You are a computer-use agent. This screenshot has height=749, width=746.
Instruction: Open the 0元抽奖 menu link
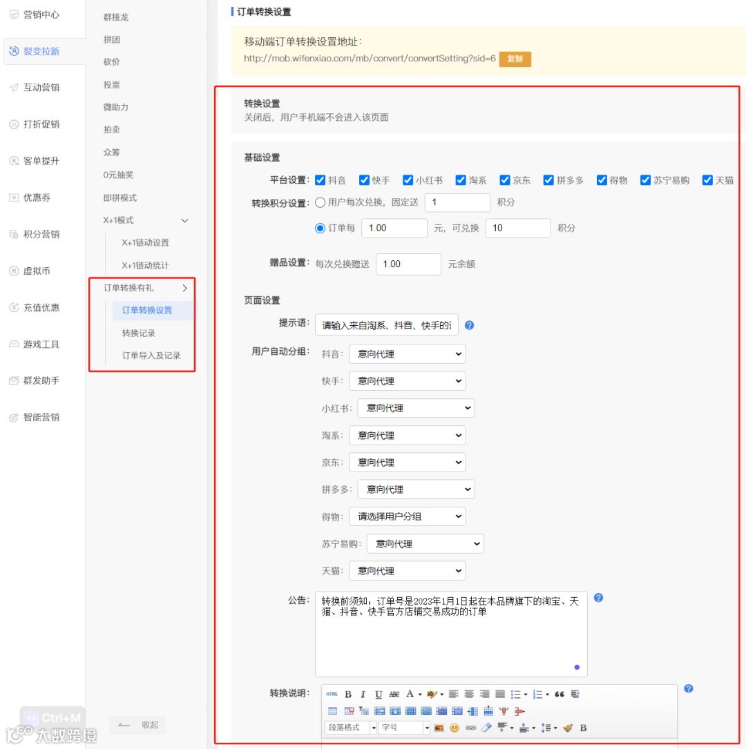pos(118,175)
